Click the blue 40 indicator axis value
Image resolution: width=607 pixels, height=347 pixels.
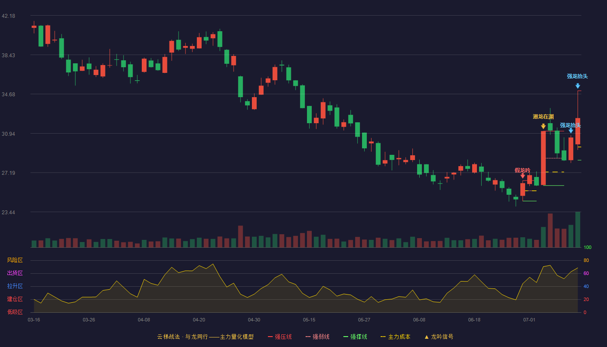tap(586, 286)
